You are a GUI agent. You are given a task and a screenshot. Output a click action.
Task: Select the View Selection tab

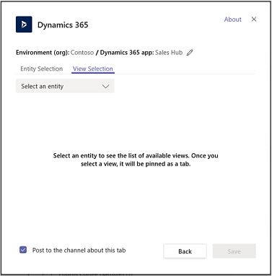(93, 69)
